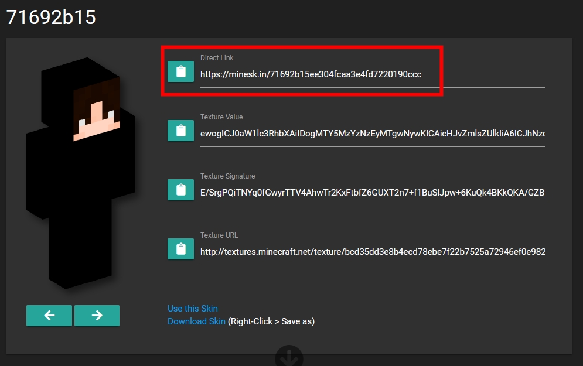This screenshot has width=583, height=366.
Task: Click the "(Right-Click > Save as)" hint text
Action: pos(271,321)
